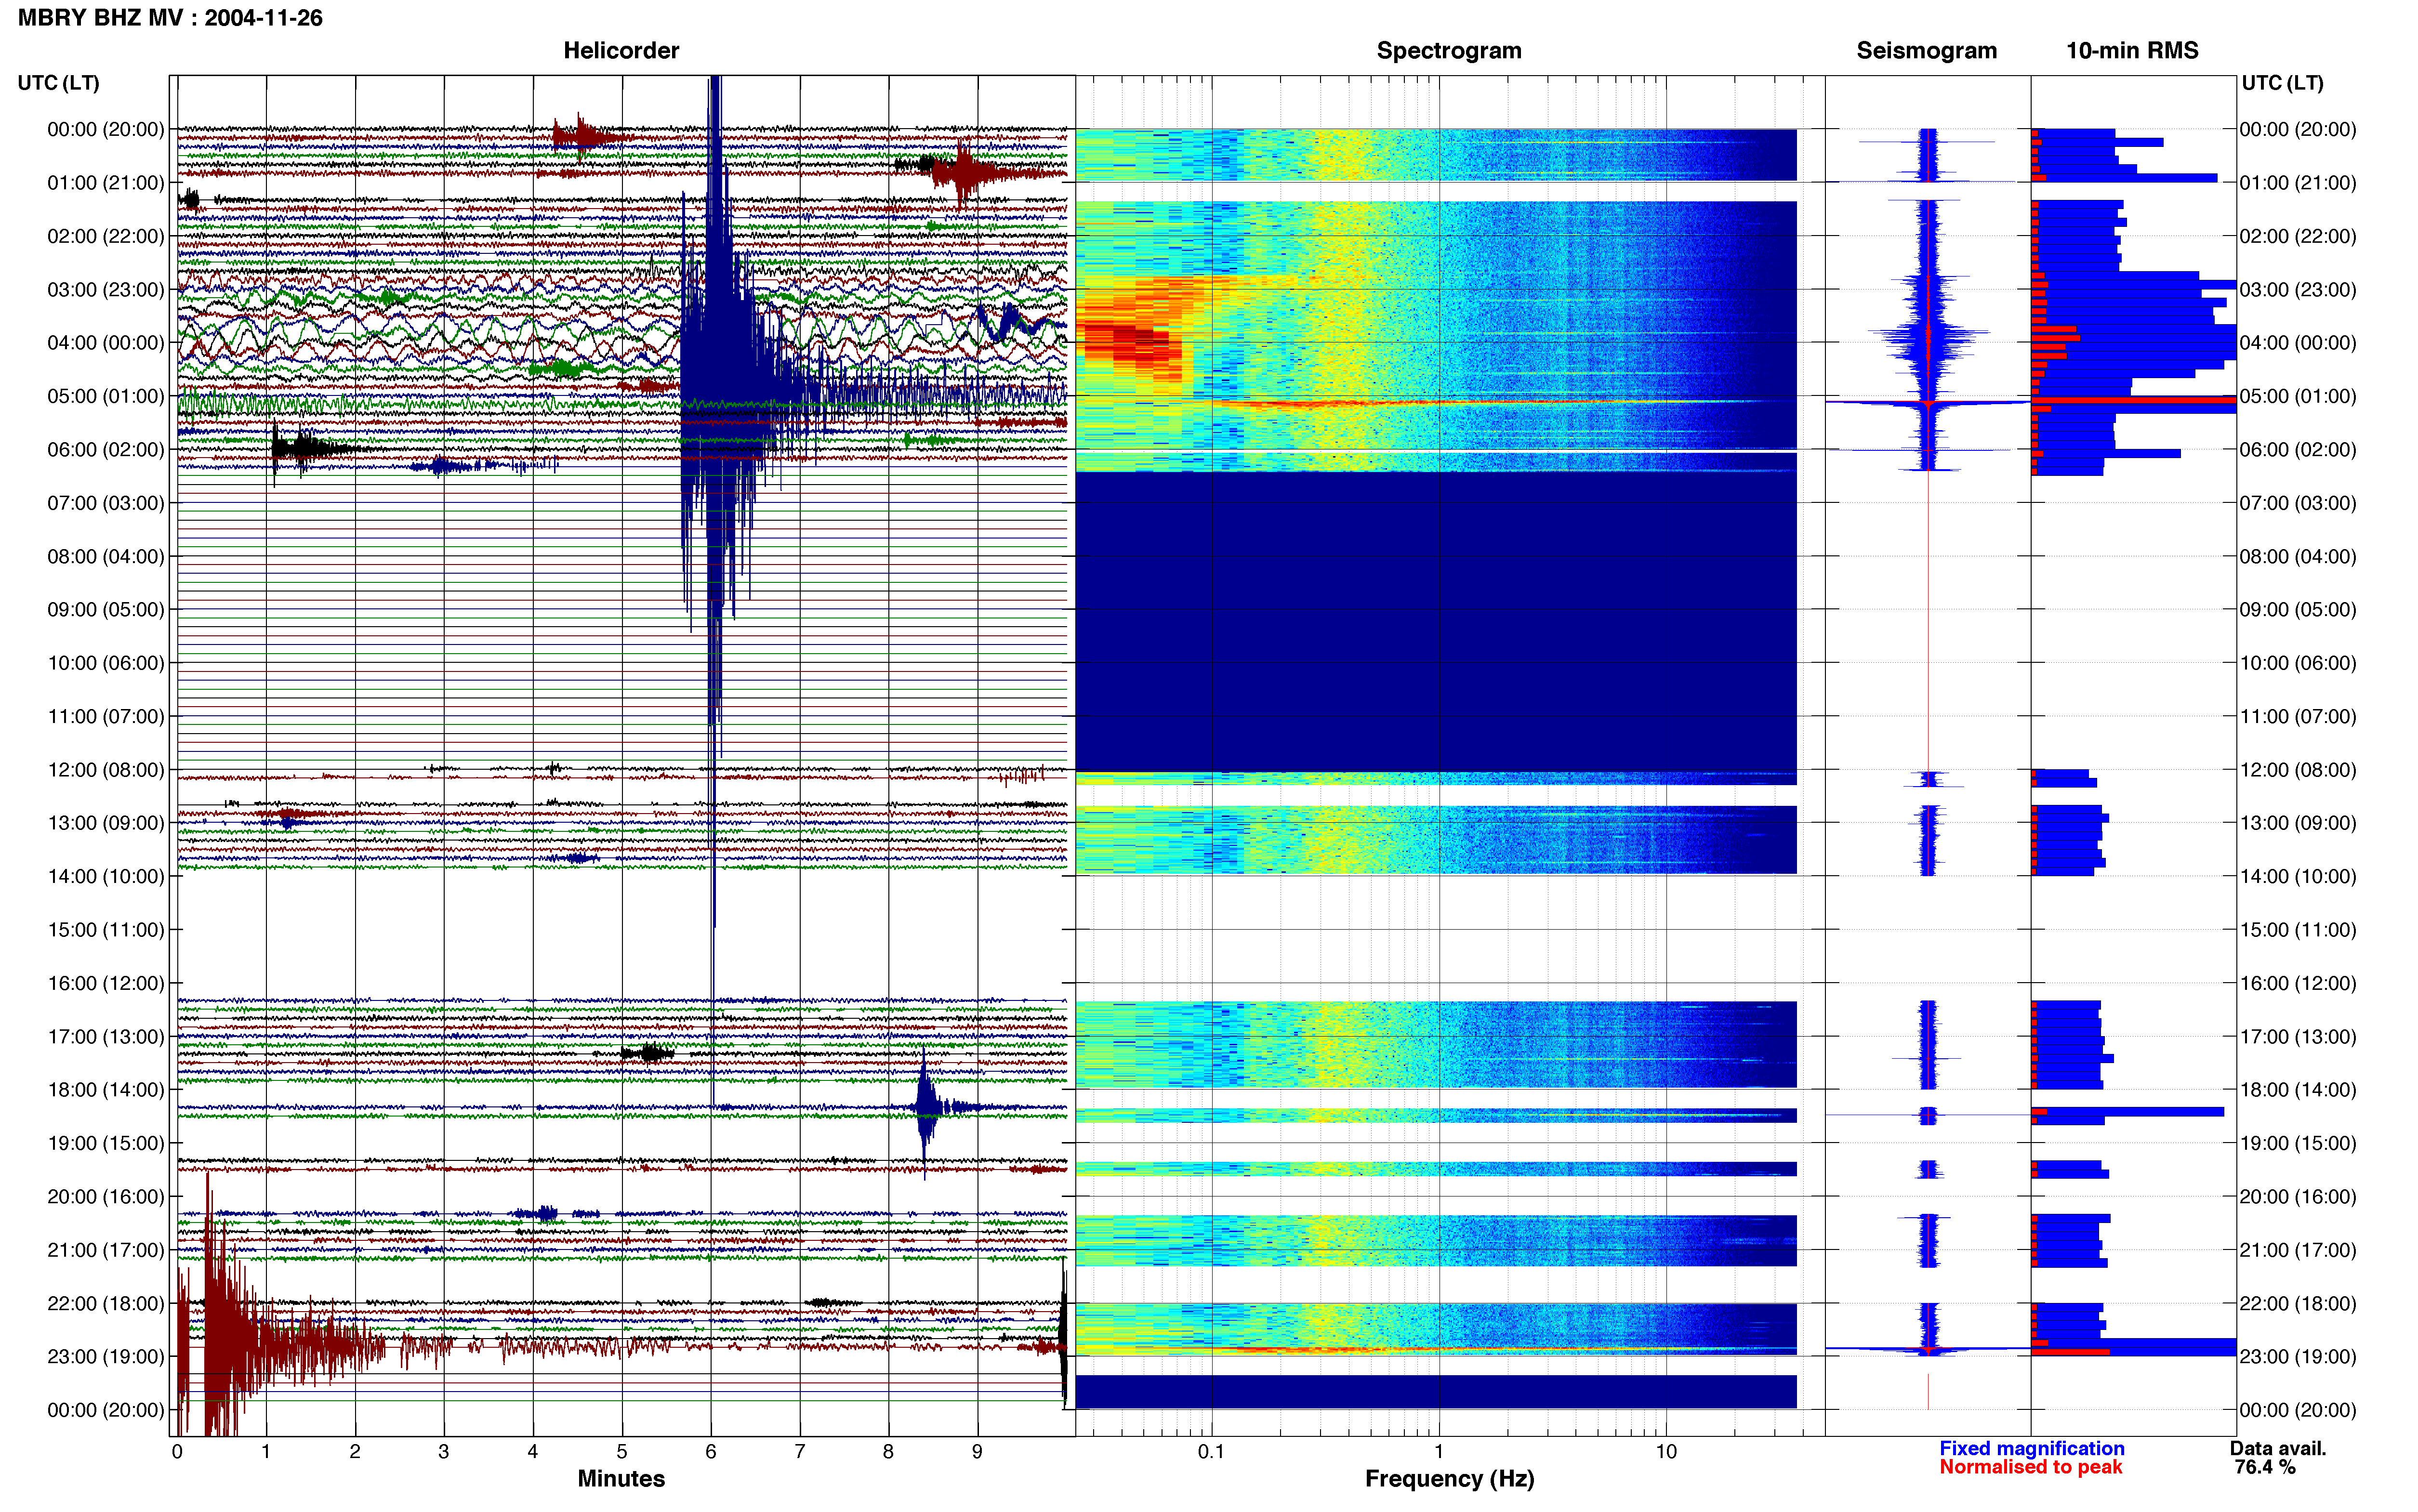Click the left '12:00 (08:00)' time label

click(x=106, y=770)
